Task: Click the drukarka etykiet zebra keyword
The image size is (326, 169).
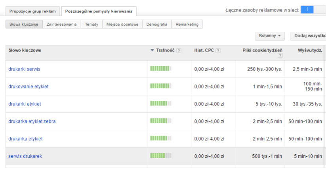Action: click(32, 121)
